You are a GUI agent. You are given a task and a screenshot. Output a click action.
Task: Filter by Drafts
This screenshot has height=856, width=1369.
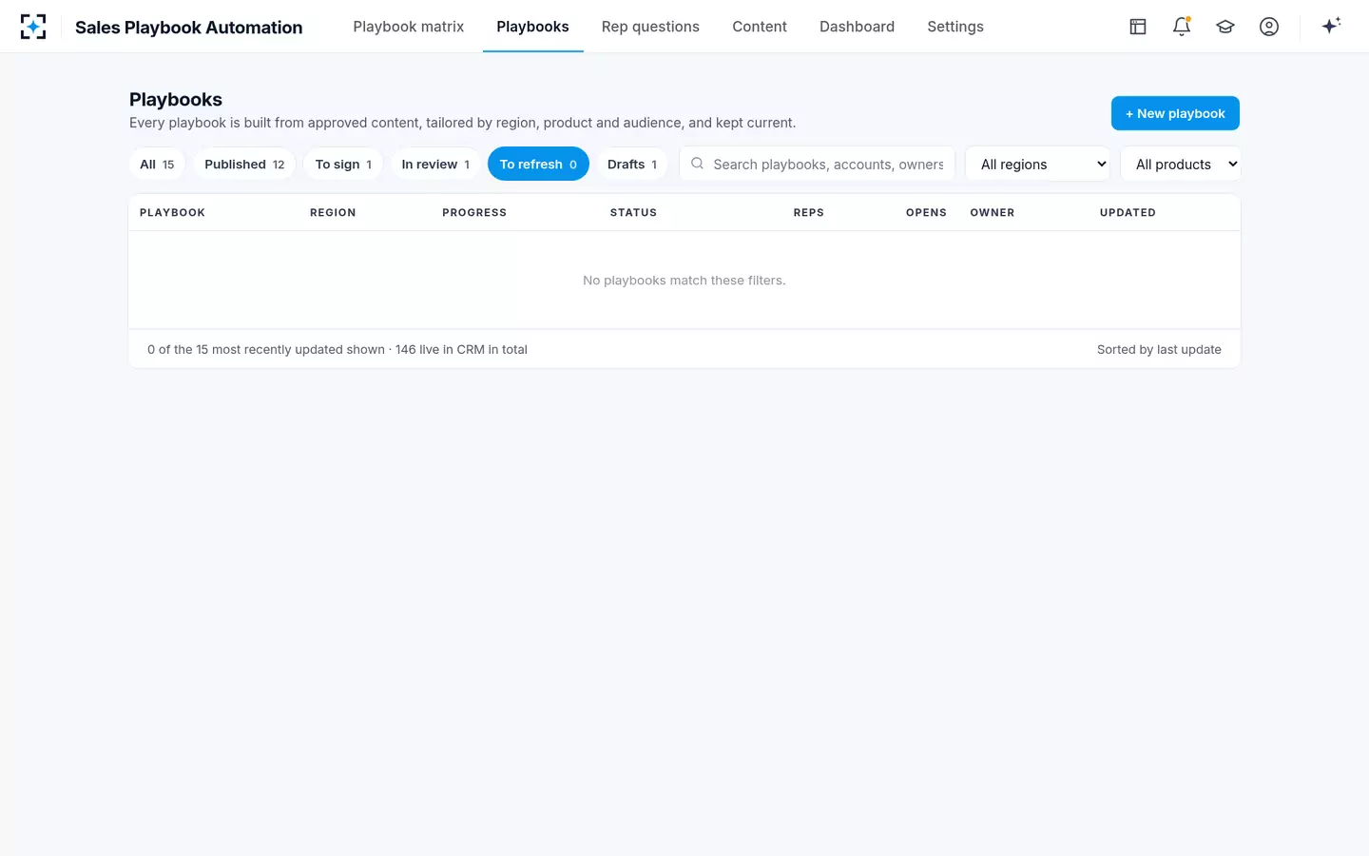(632, 164)
